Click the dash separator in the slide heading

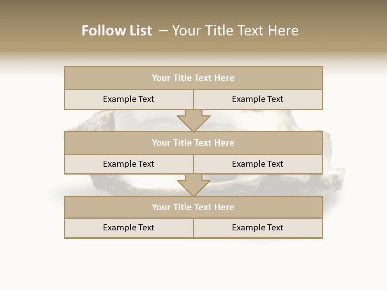[163, 31]
